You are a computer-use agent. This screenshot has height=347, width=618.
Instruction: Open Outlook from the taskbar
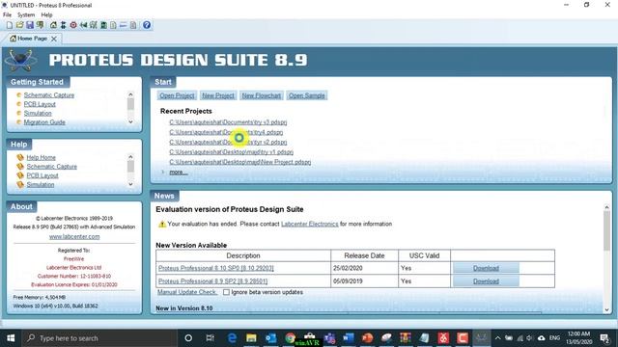click(270, 338)
